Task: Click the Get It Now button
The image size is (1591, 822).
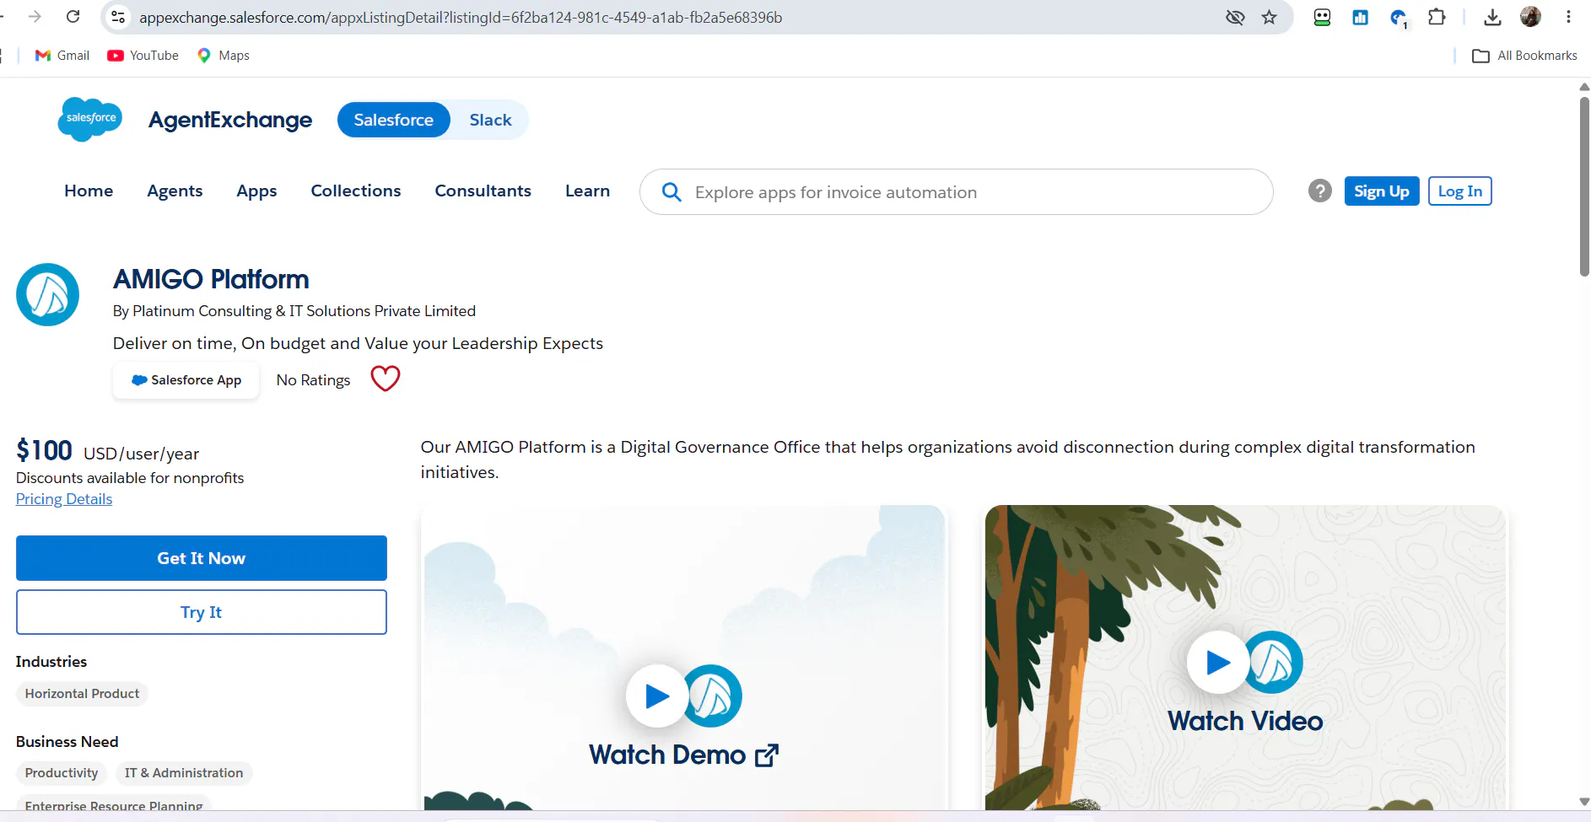Action: (x=202, y=558)
